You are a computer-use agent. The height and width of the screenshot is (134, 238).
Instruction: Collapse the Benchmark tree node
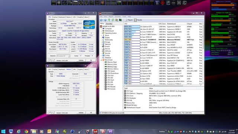click(101, 60)
